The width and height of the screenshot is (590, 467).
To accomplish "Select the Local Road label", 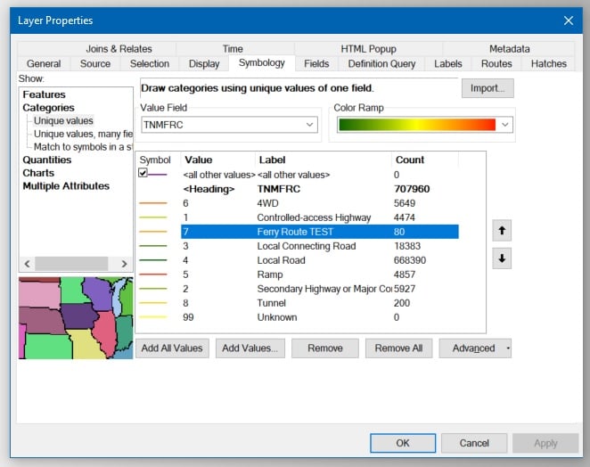I will point(281,260).
